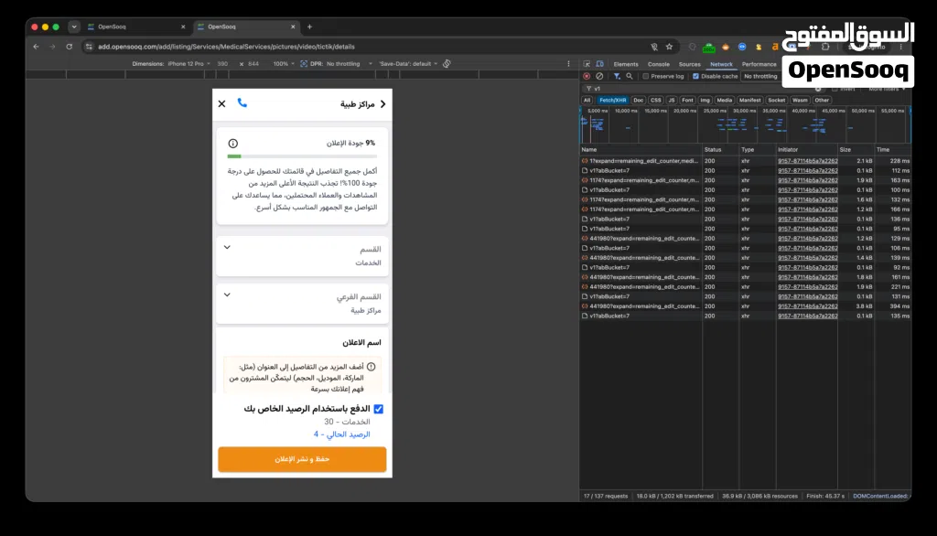This screenshot has width=937, height=536.
Task: Click the address bar URL
Action: click(x=227, y=47)
